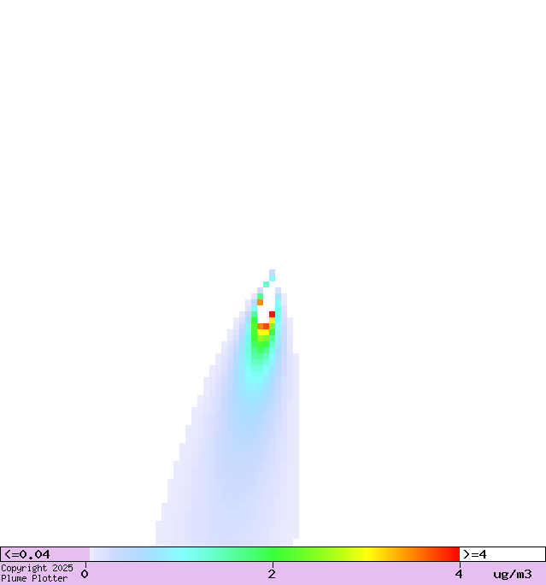This screenshot has width=546, height=585.
Task: Click the 'Copyright 2025' text
Action: [x=37, y=568]
